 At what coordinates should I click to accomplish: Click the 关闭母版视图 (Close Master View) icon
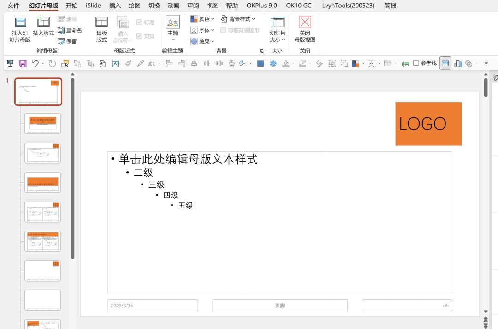tap(305, 29)
